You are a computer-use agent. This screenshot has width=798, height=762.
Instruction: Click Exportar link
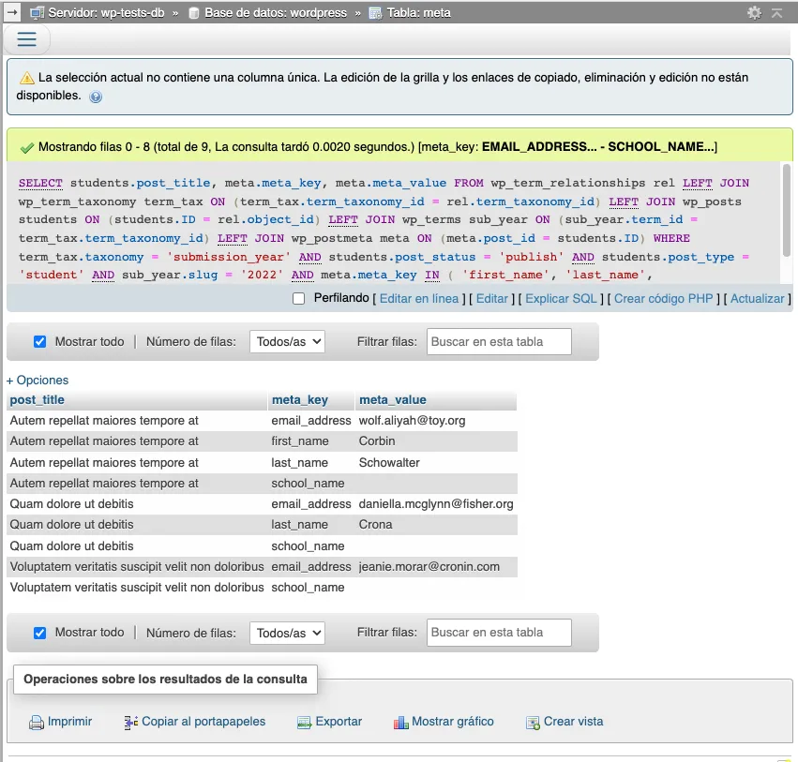[339, 722]
